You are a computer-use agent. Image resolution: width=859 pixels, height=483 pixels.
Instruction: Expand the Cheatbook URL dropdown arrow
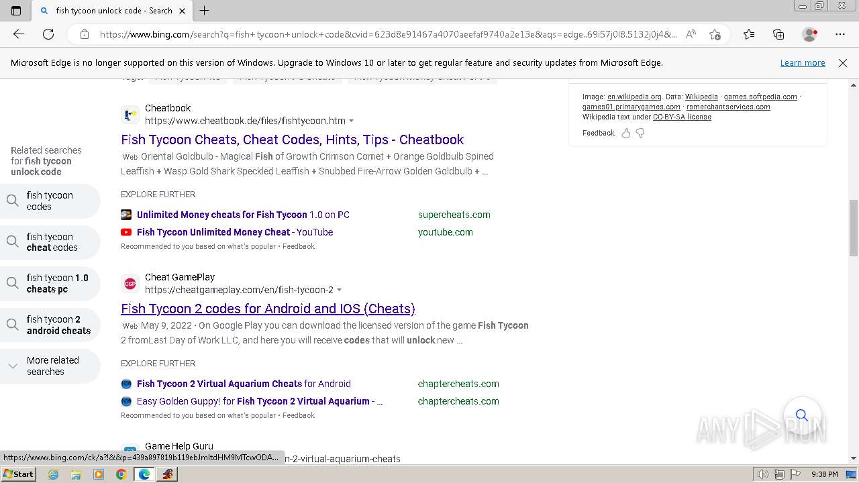(351, 121)
